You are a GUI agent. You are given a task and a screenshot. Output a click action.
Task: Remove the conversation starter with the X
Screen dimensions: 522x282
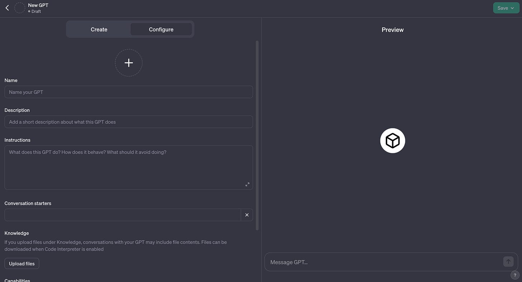[247, 215]
